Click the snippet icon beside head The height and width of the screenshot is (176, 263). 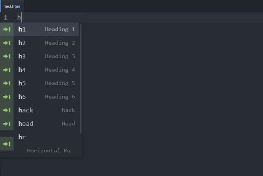(7, 124)
